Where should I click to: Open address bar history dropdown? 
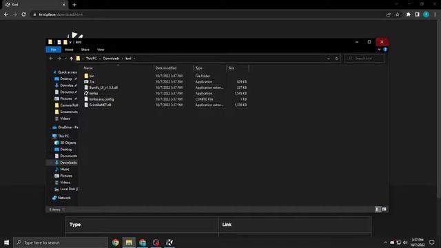[328, 59]
